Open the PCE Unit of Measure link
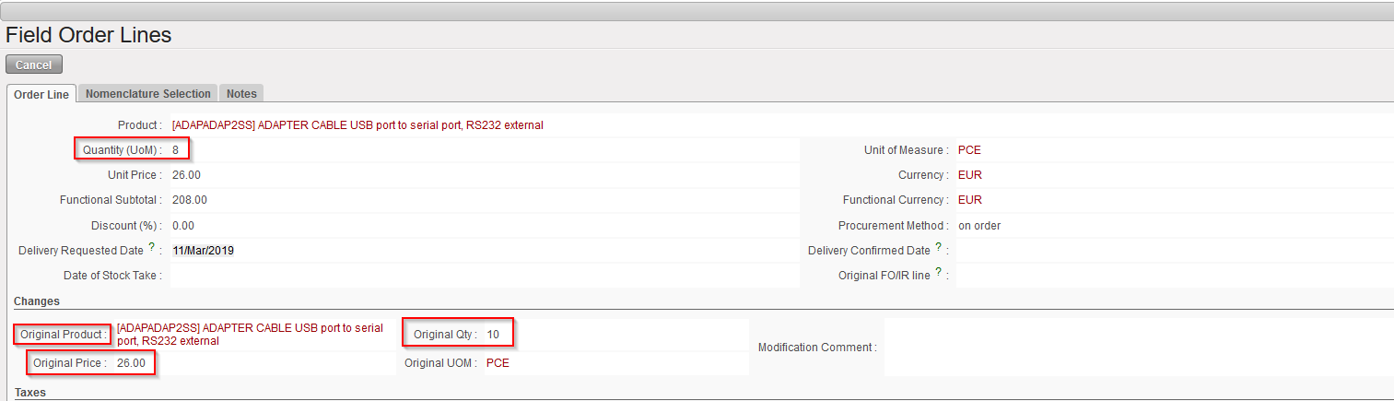Screen dimensions: 1394x401 (969, 150)
